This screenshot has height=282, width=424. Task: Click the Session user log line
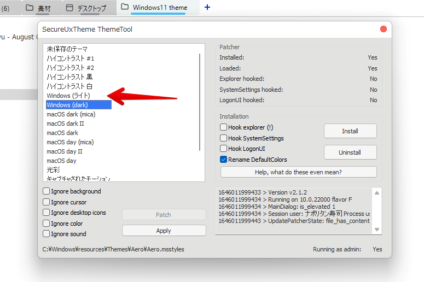click(294, 214)
